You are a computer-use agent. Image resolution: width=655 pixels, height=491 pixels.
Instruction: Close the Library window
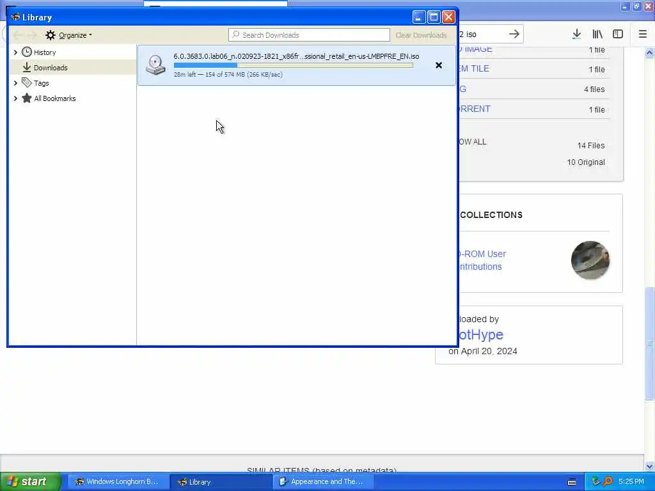point(448,17)
